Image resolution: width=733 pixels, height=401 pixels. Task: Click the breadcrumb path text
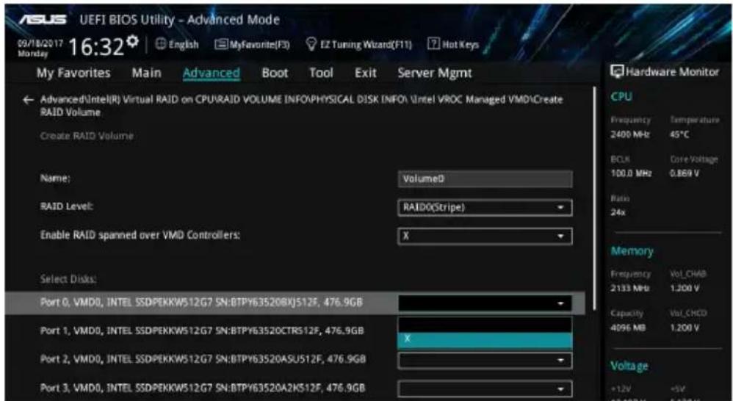coord(302,106)
